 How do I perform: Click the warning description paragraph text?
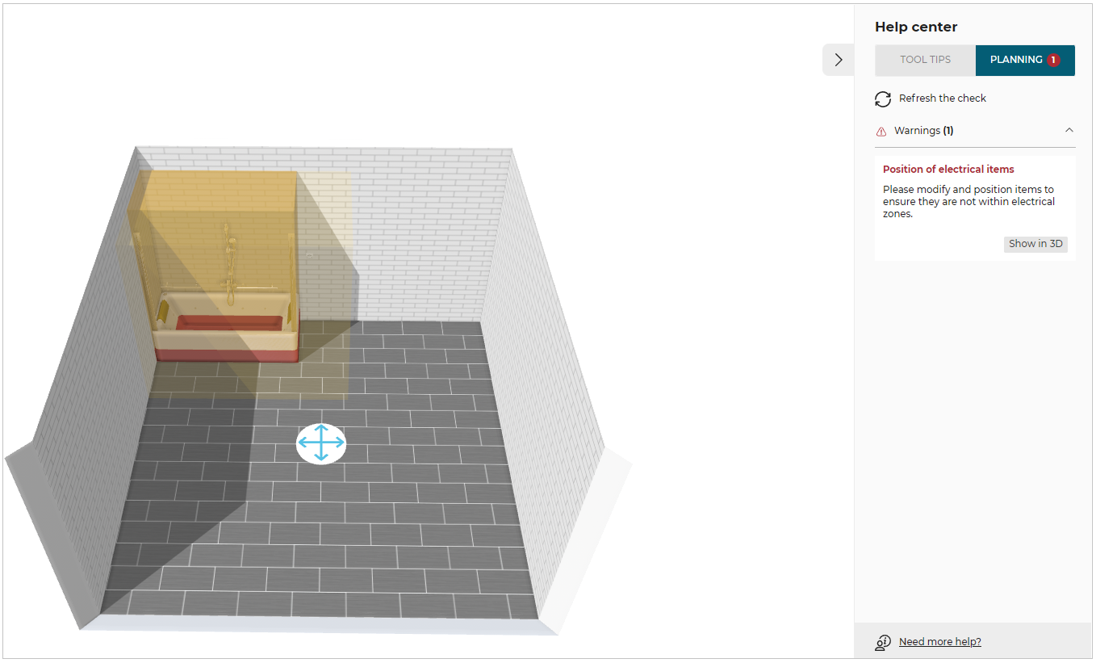point(968,202)
